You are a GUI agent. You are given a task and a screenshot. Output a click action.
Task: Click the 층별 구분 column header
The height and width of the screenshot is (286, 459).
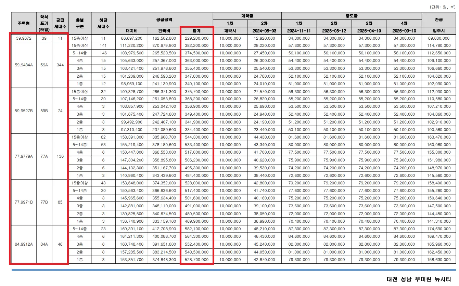[80, 23]
